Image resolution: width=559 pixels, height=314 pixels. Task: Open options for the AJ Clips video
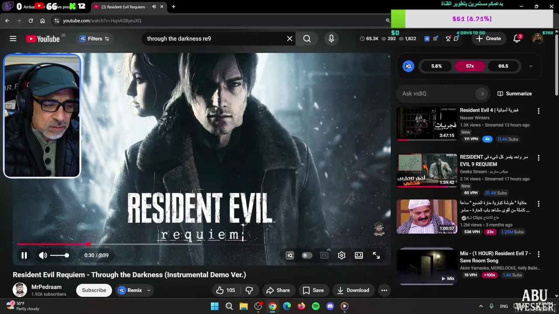(538, 204)
